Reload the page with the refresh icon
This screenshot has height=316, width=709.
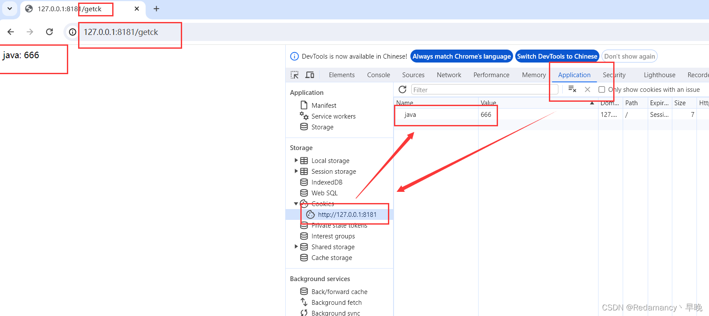click(50, 32)
